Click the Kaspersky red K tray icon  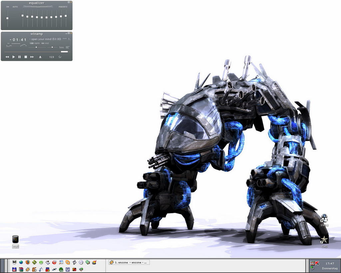[317, 263]
